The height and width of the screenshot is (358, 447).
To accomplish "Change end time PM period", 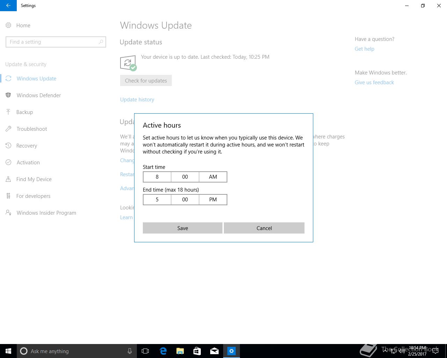I will coord(213,200).
